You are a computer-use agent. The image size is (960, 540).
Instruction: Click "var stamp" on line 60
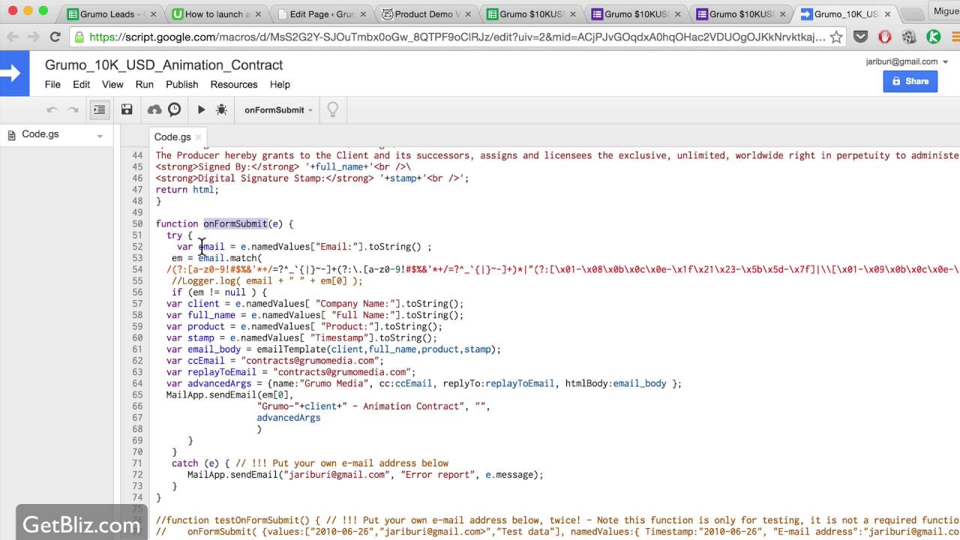190,337
